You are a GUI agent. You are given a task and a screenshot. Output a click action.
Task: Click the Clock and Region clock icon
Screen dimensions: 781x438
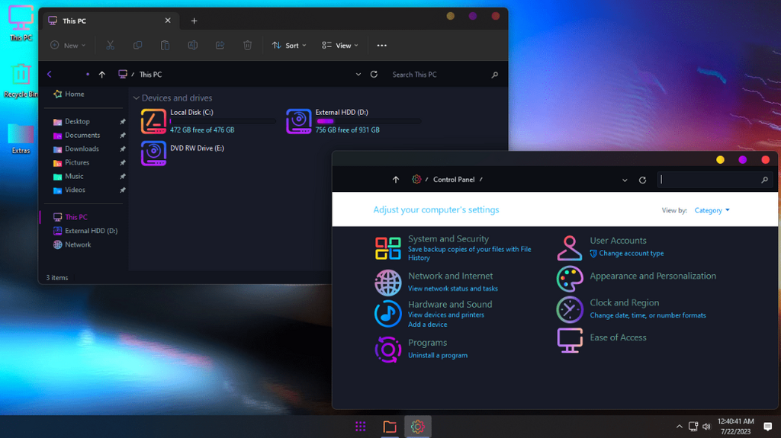coord(569,309)
